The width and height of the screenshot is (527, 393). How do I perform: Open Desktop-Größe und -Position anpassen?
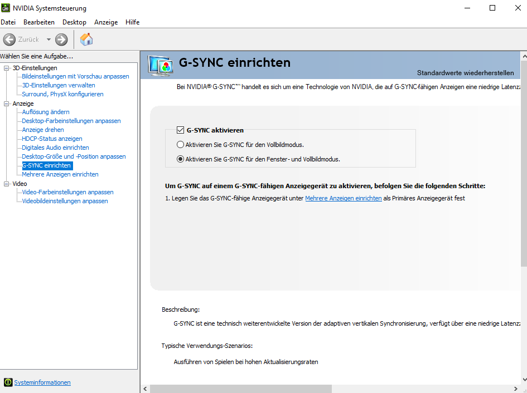[x=74, y=156]
